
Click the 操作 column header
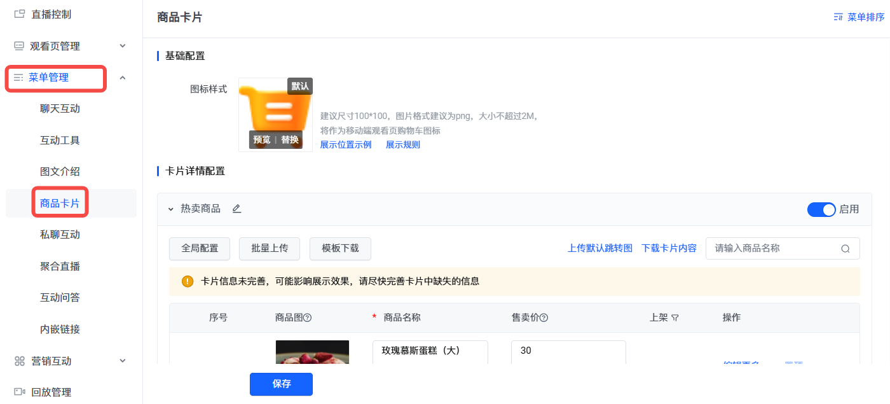coord(732,317)
